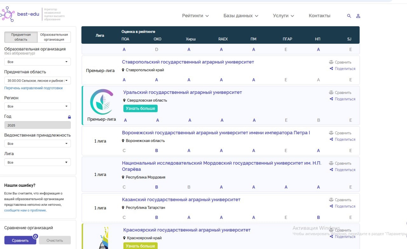Click location pin near Республика Мордовия
The width and height of the screenshot is (407, 249).
[123, 177]
